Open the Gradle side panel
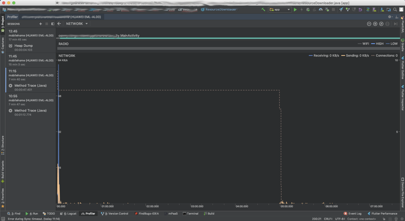This screenshot has width=405, height=221. 402,45
